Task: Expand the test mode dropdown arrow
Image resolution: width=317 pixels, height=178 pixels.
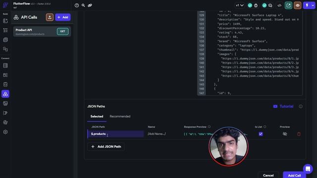Action: (313, 5)
